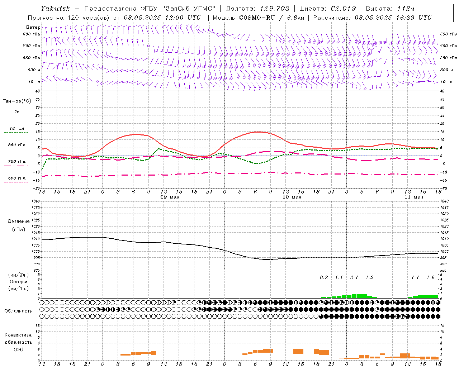
Task: Click the "Конвективн." label
Action: click(18, 335)
